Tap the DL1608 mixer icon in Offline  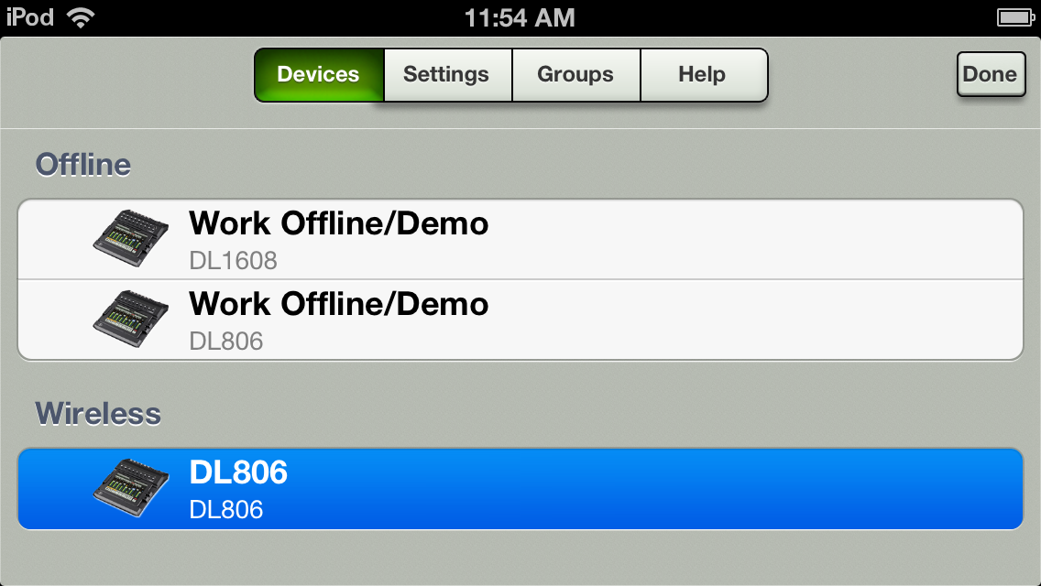coord(130,238)
